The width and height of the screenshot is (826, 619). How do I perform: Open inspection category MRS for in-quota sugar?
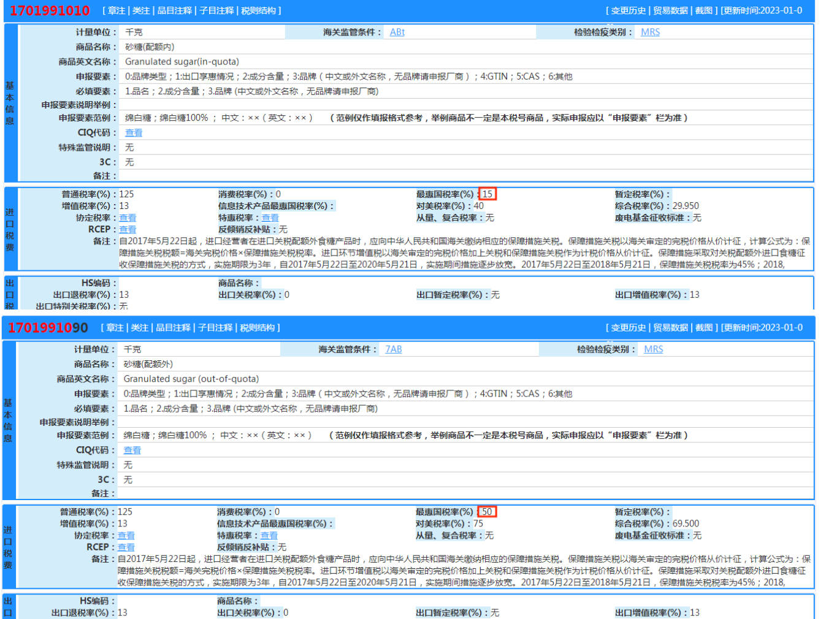click(x=650, y=32)
